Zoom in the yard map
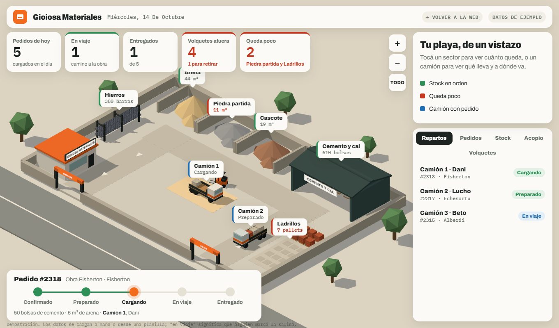This screenshot has width=559, height=328. coord(397,43)
